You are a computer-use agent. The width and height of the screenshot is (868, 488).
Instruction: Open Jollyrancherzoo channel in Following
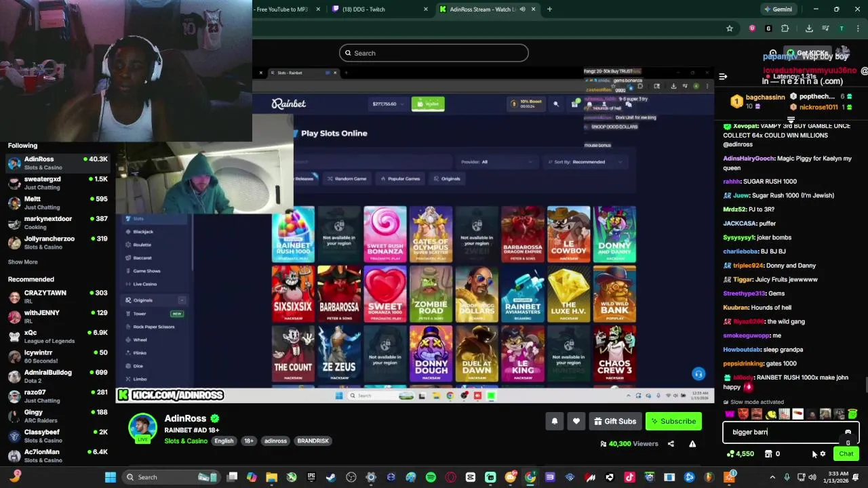coord(57,243)
